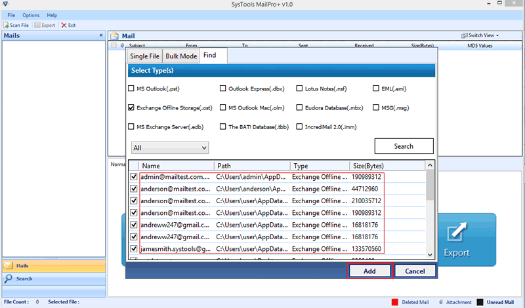
Task: Select the jamesmith.systools@g... name cell
Action: [175, 249]
